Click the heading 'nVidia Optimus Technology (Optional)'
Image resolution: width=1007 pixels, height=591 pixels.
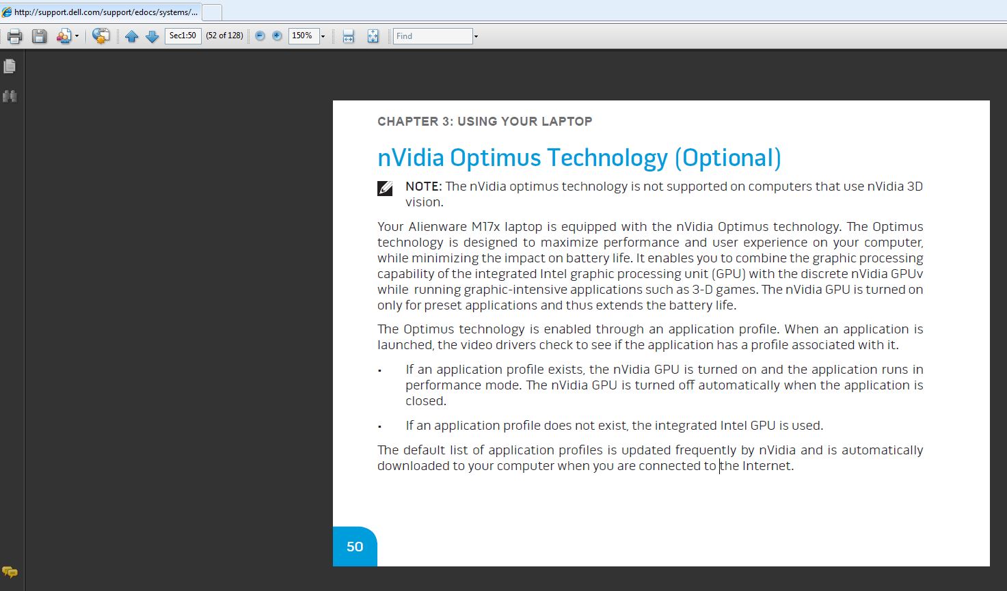click(x=579, y=158)
